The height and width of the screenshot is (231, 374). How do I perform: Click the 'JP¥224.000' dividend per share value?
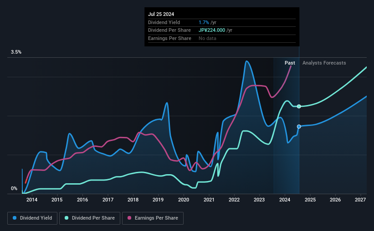pos(212,30)
